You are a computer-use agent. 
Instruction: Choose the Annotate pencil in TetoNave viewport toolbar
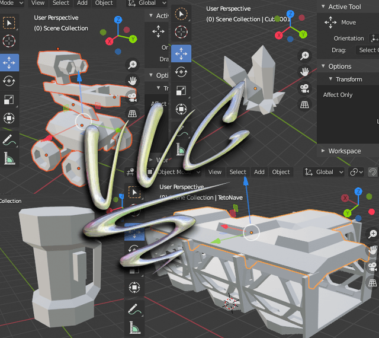pyautogui.click(x=134, y=309)
